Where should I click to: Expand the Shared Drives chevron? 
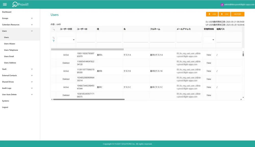32,82
